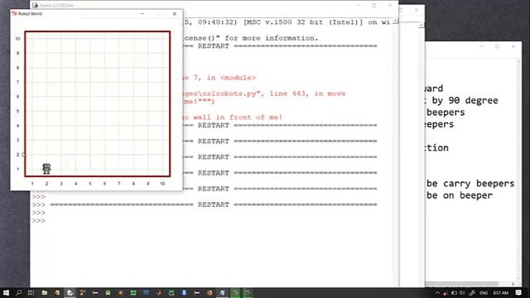Click the bottom RESTART line in the shell
The height and width of the screenshot is (298, 530).
point(214,204)
